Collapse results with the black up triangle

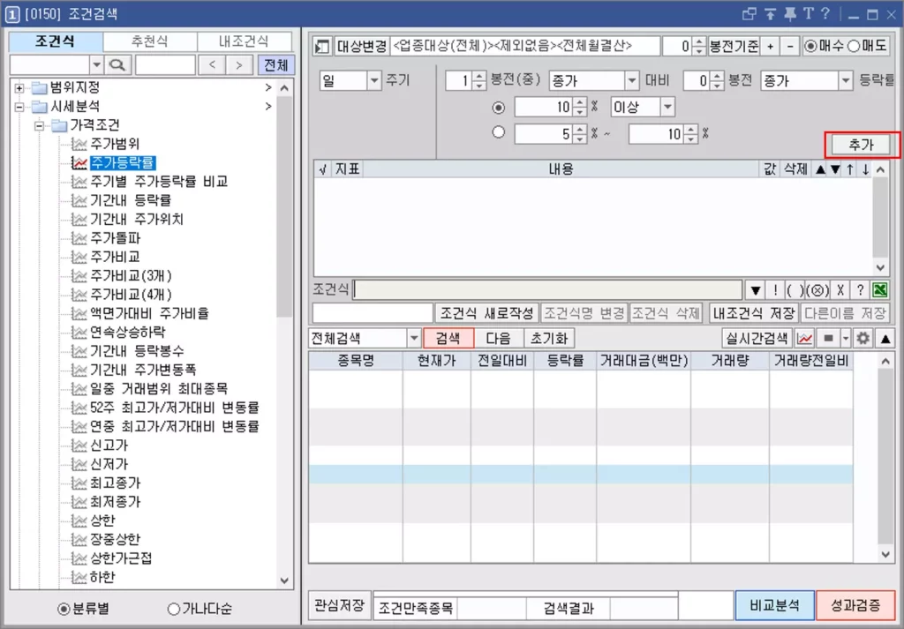click(x=885, y=338)
